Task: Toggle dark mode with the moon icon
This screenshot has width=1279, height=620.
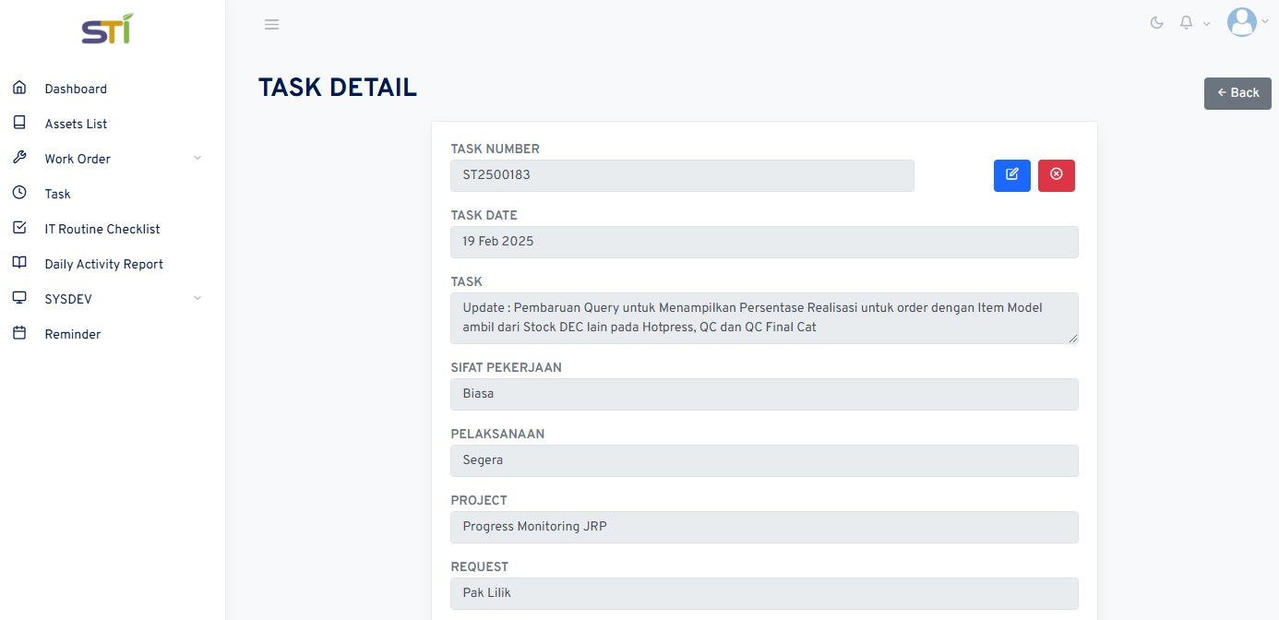Action: [x=1156, y=23]
